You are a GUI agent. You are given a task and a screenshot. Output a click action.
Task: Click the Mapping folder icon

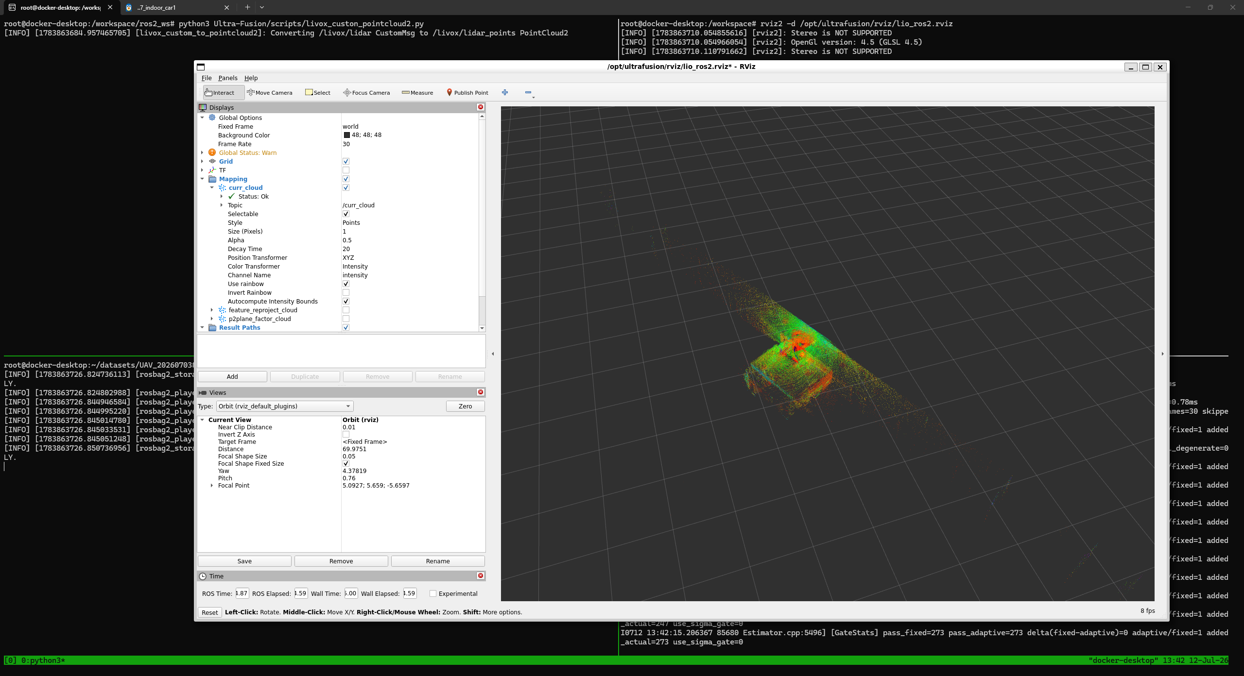point(212,179)
